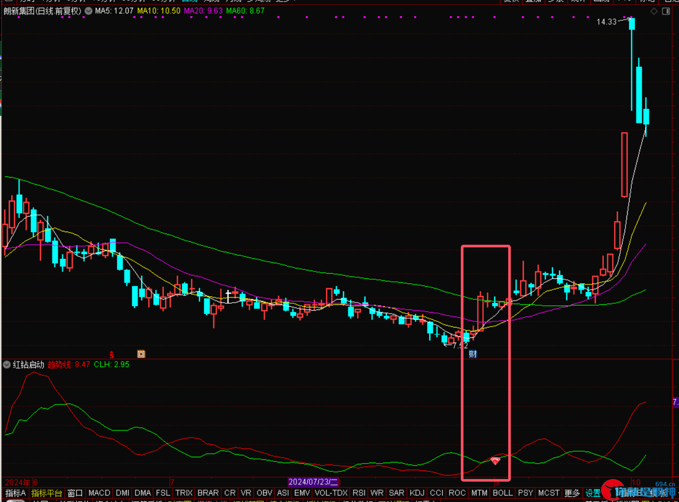This screenshot has height=502, width=679.
Task: Select the FSL indicator tab
Action: [x=163, y=493]
